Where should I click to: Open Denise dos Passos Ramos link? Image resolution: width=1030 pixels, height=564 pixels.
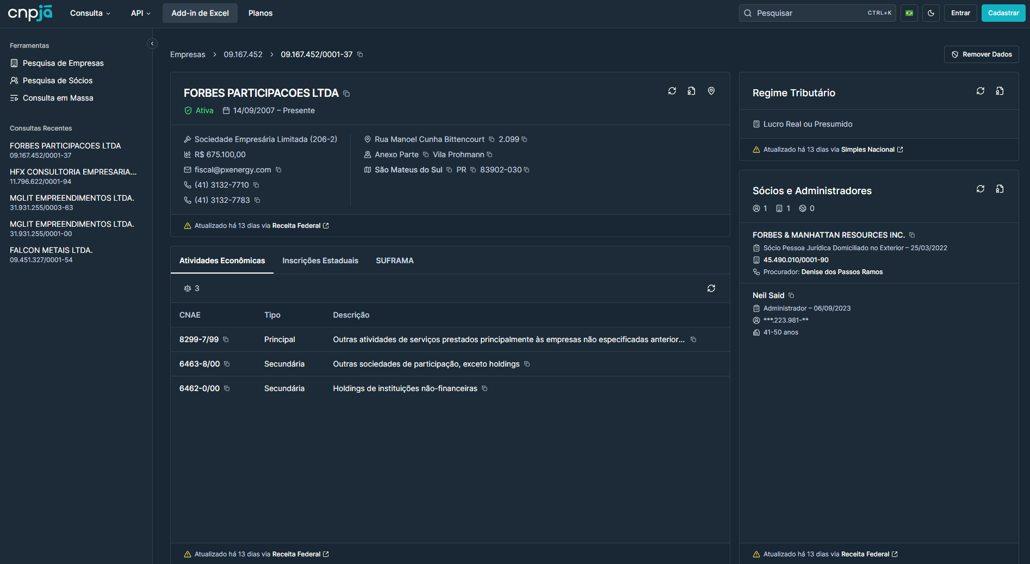coord(842,272)
